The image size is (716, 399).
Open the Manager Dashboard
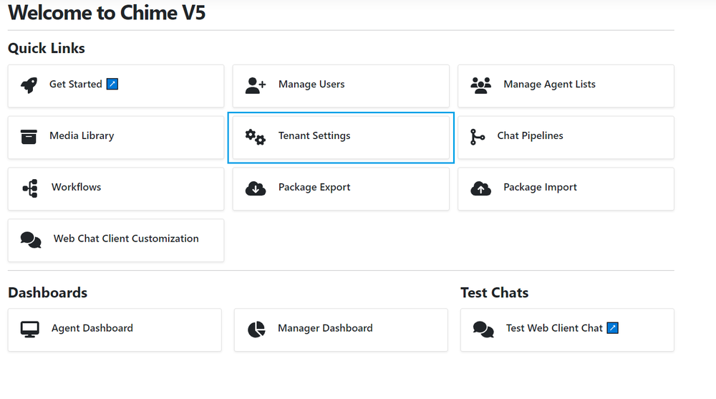325,329
